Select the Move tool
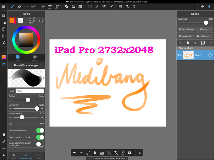 [x=43, y=7]
